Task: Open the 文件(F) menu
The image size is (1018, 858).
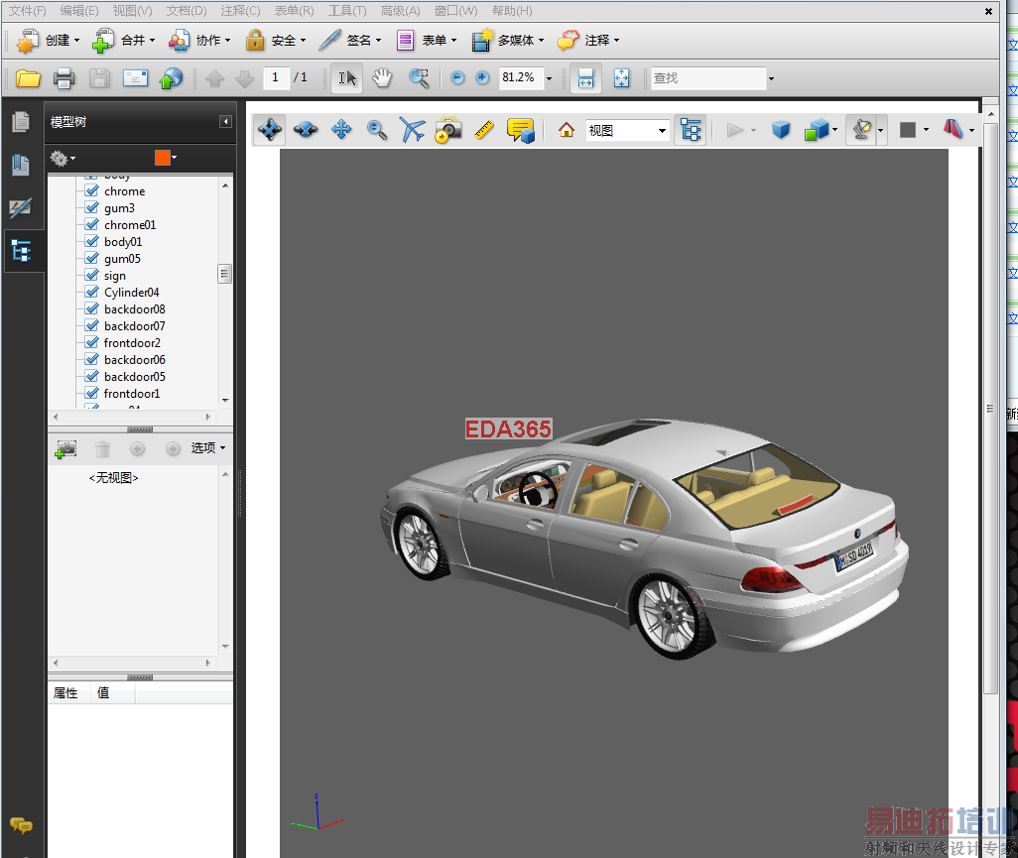Action: pyautogui.click(x=27, y=11)
